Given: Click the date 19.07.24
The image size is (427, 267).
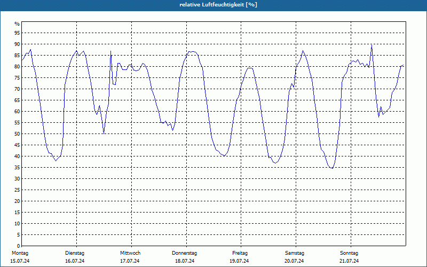Looking at the screenshot, I should (239, 261).
